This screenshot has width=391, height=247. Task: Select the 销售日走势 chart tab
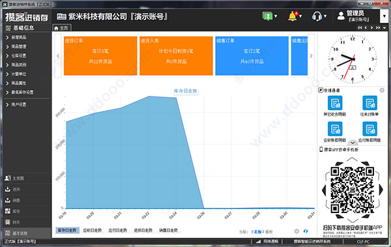(x=168, y=230)
